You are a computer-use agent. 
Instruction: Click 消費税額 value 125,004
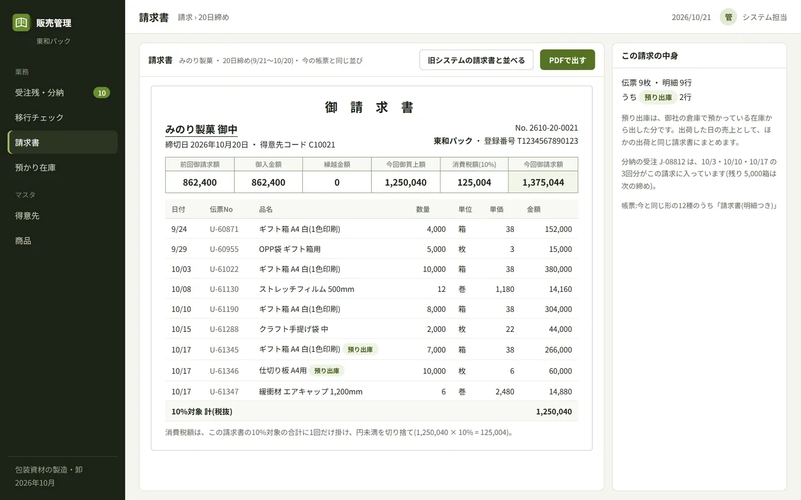coord(474,182)
